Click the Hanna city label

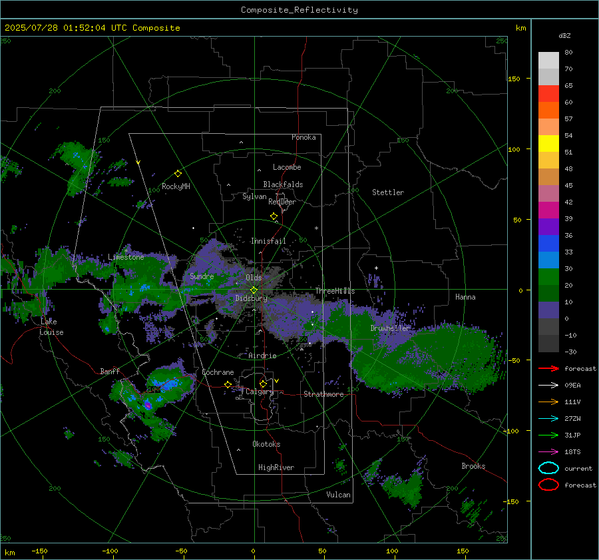point(465,297)
